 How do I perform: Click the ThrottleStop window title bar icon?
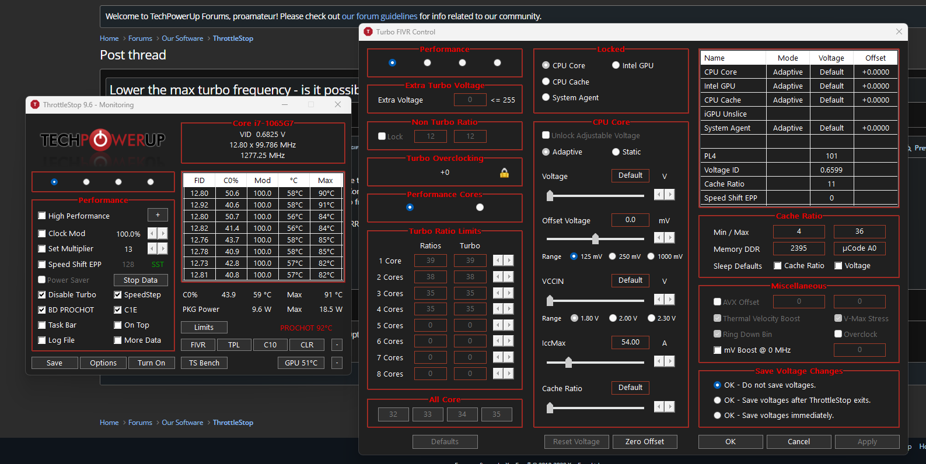click(35, 104)
